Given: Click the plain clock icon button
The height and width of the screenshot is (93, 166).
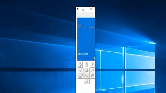Looking at the screenshot, I should tap(92, 76).
